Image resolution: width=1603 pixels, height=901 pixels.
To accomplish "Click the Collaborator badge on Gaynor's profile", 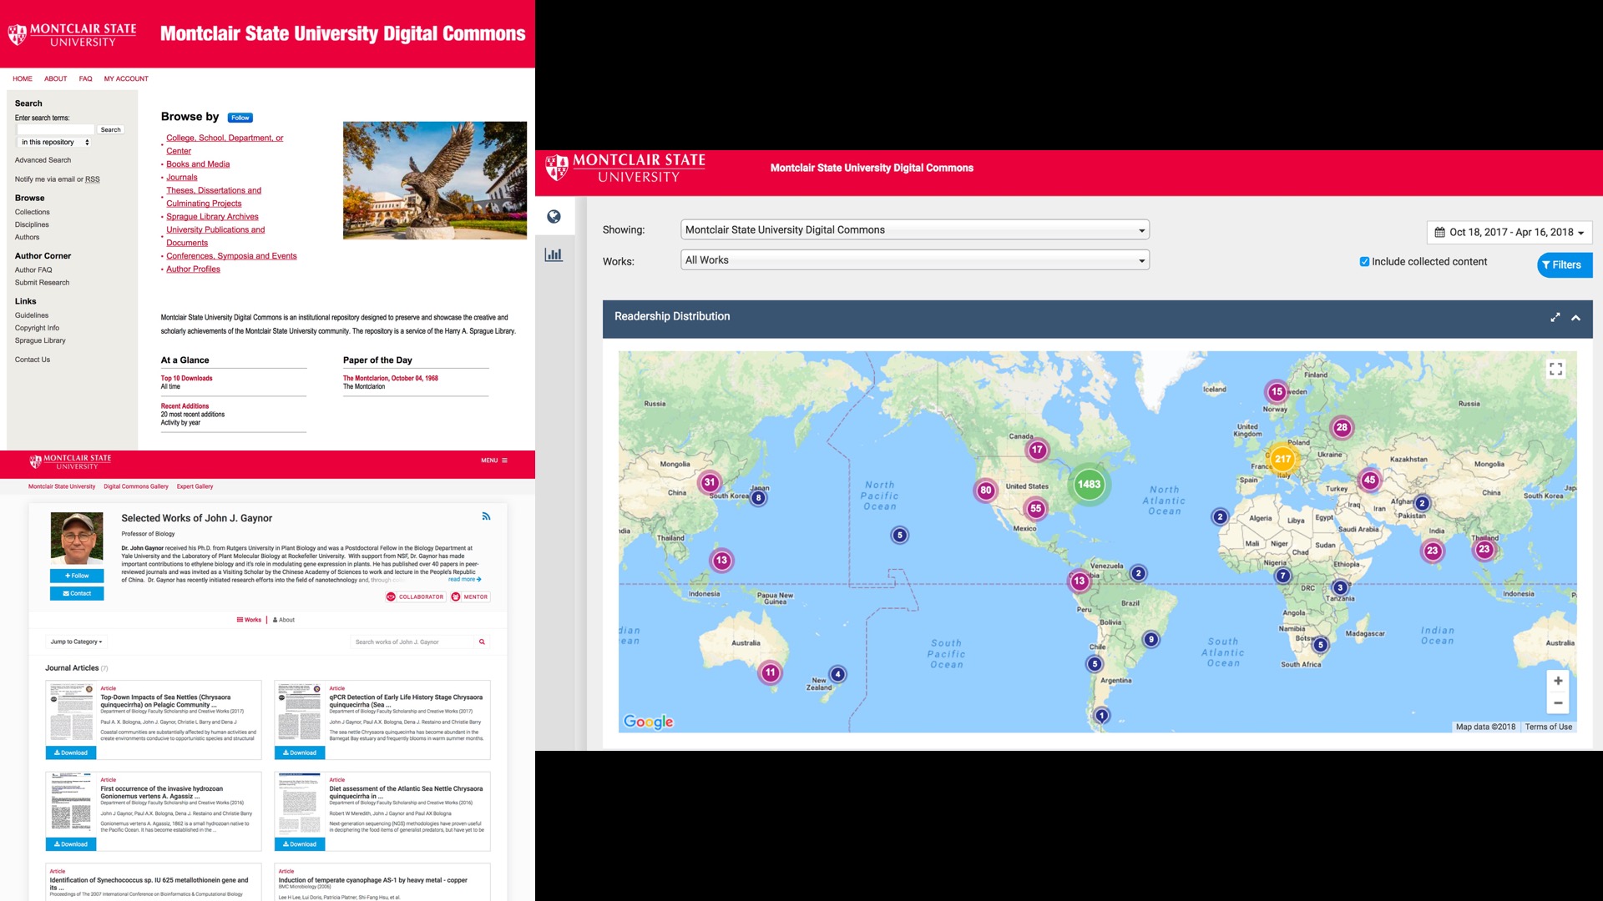I will (417, 596).
